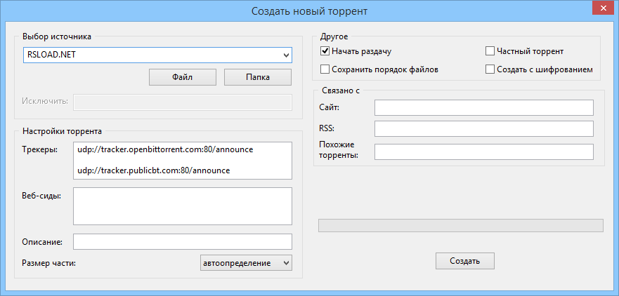Click the Описание input field
Image resolution: width=619 pixels, height=296 pixels.
tap(183, 241)
